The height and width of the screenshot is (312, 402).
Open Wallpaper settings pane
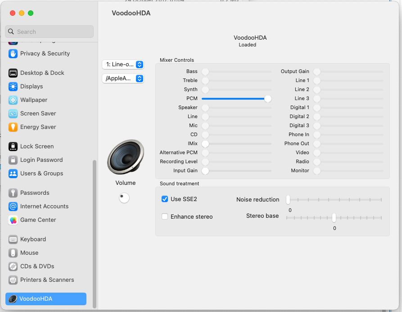click(x=46, y=100)
